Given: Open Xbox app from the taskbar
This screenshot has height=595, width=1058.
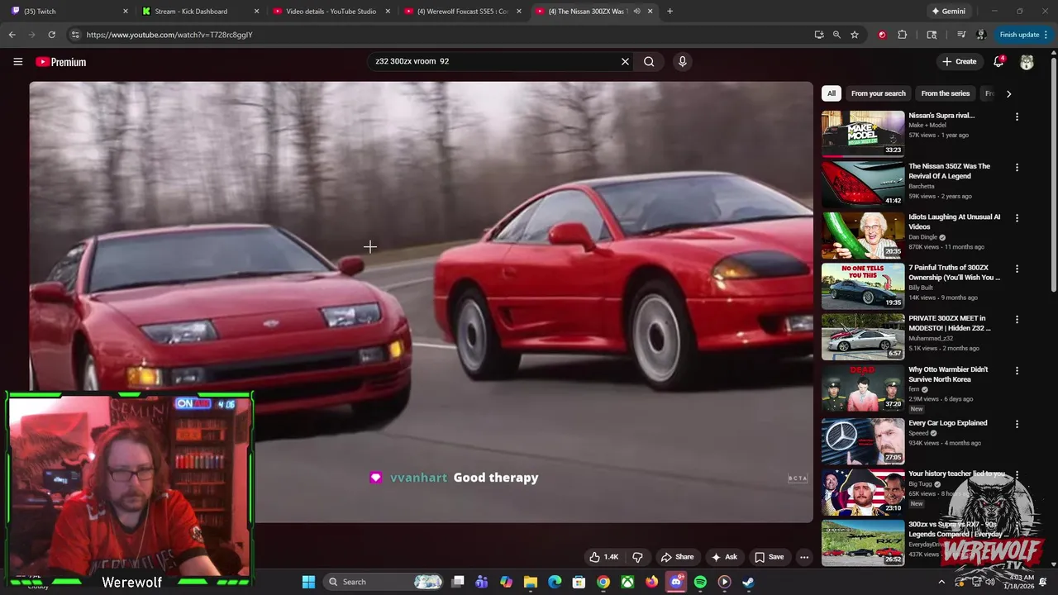Looking at the screenshot, I should click(x=628, y=582).
